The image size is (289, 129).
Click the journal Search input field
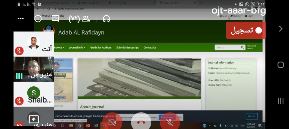[227, 48]
